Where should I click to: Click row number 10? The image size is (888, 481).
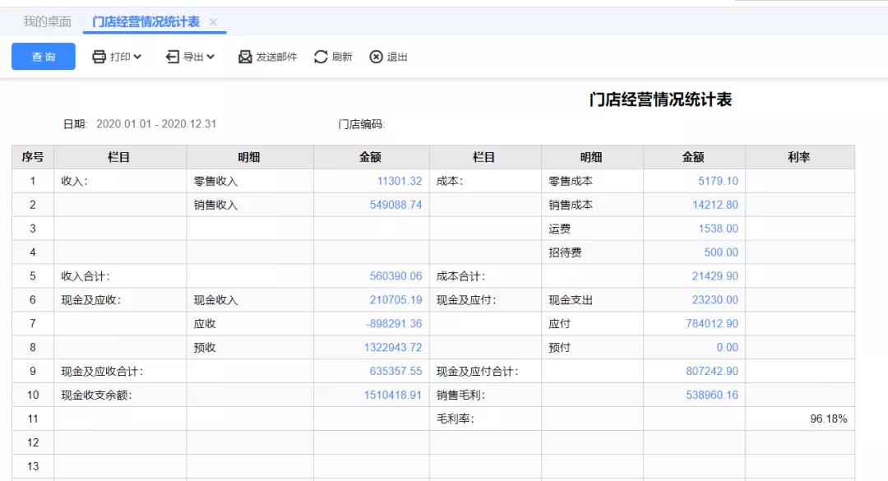tap(33, 395)
